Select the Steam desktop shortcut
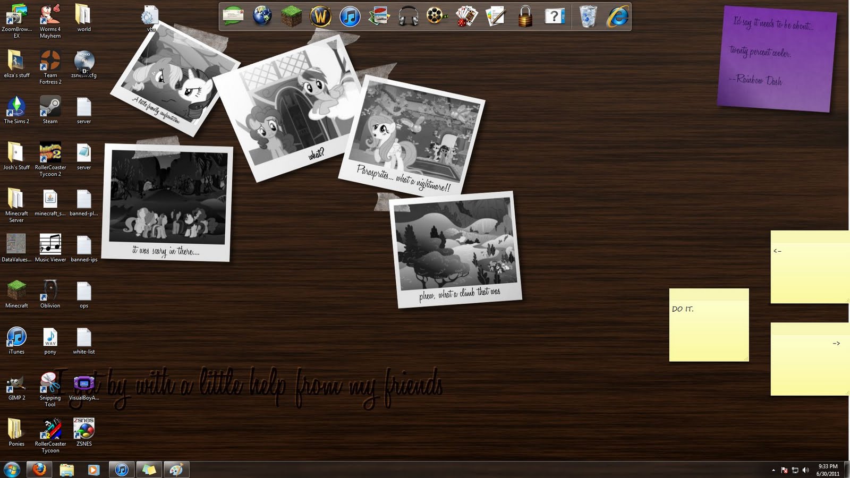850x478 pixels. click(x=50, y=110)
